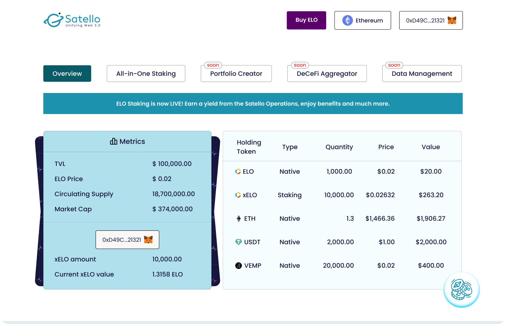
Task: Switch to the Overview tab
Action: coord(67,73)
